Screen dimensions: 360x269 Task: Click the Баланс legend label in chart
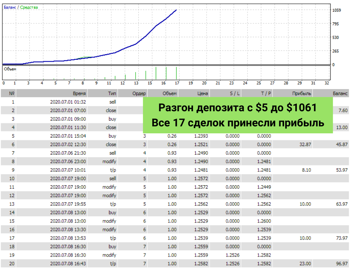(10, 7)
